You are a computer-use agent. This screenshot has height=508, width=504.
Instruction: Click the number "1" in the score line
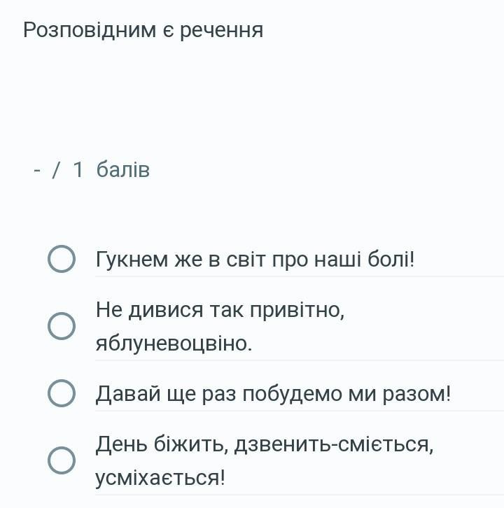[78, 169]
